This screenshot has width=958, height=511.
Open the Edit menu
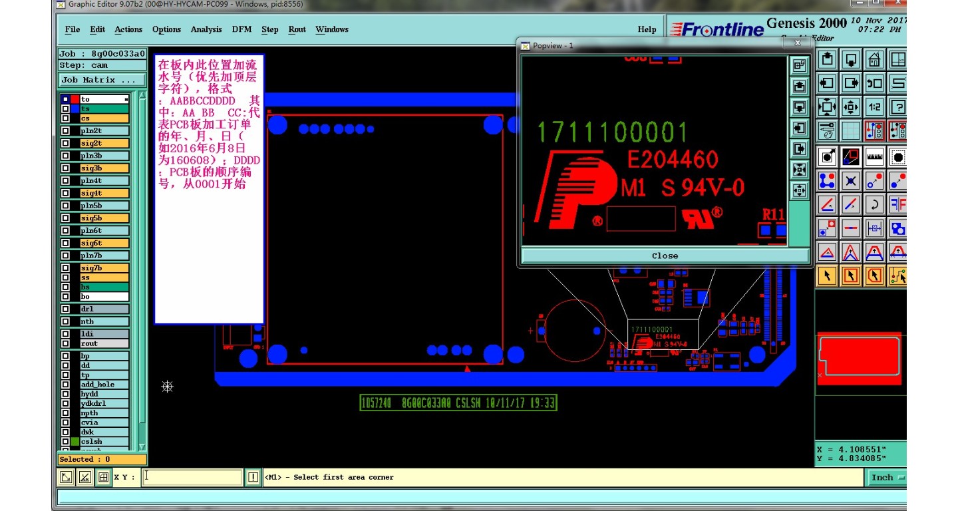point(98,29)
